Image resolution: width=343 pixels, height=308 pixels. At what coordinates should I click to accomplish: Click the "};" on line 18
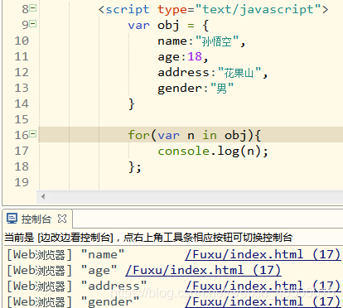(x=135, y=167)
